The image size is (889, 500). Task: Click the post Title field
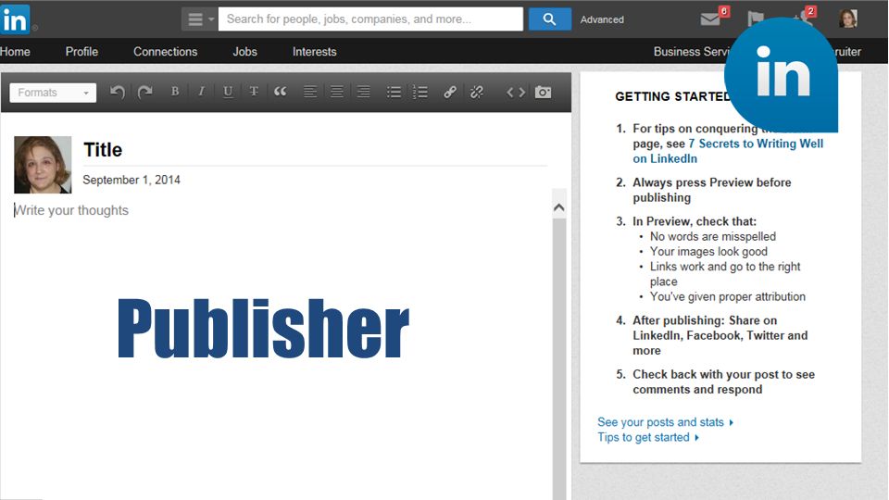click(315, 150)
